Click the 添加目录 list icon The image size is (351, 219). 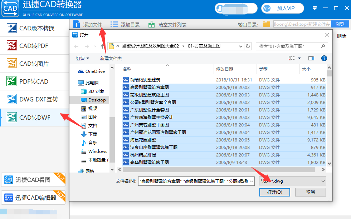[114, 24]
